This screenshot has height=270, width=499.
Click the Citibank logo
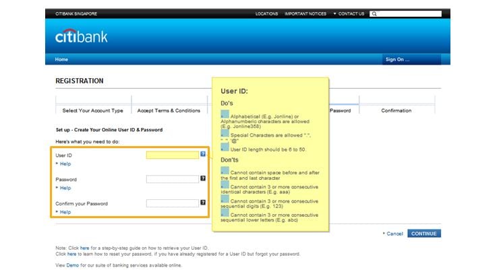pyautogui.click(x=81, y=36)
